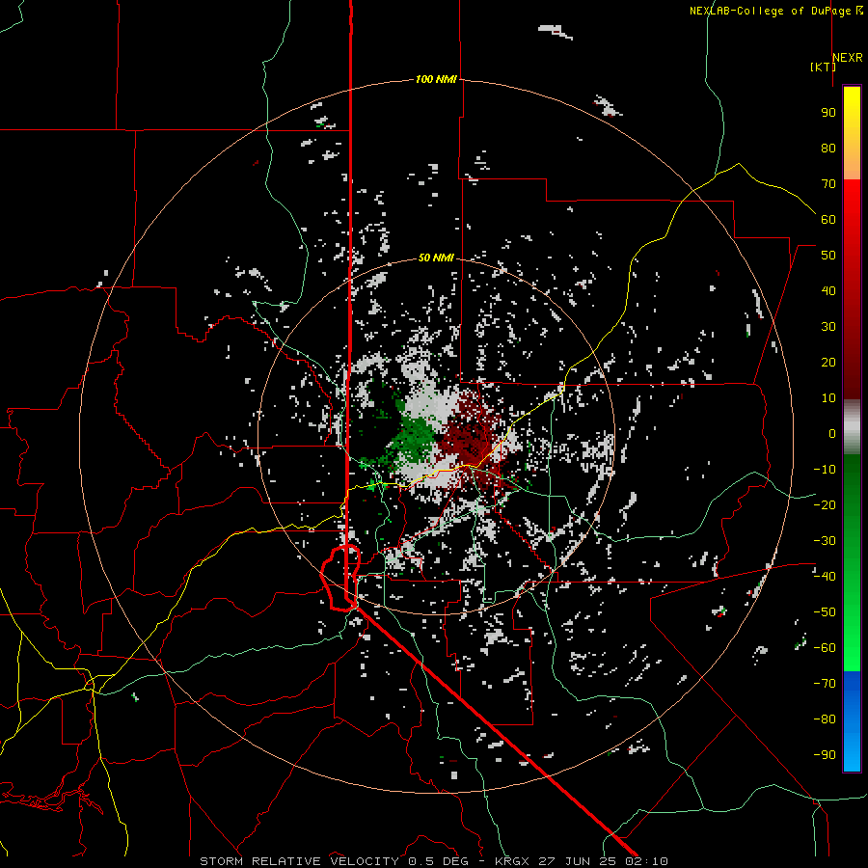Click the -10 value on velocity scale
Screen dimensions: 868x868
click(x=825, y=470)
